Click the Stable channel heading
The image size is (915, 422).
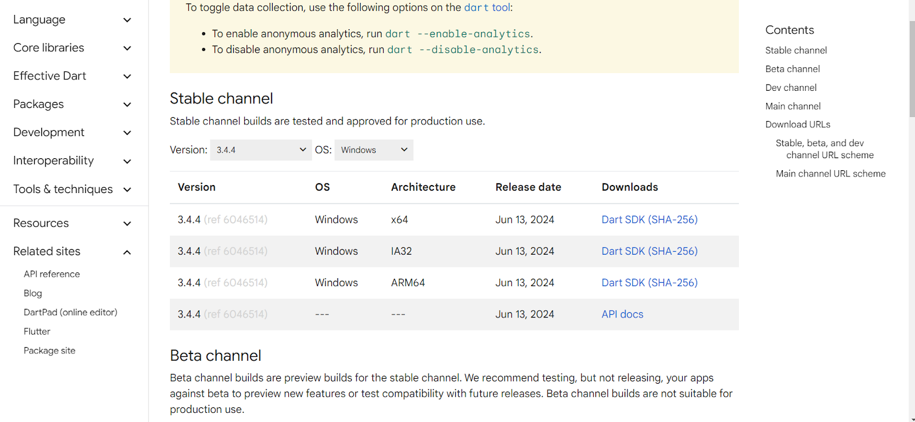point(221,99)
